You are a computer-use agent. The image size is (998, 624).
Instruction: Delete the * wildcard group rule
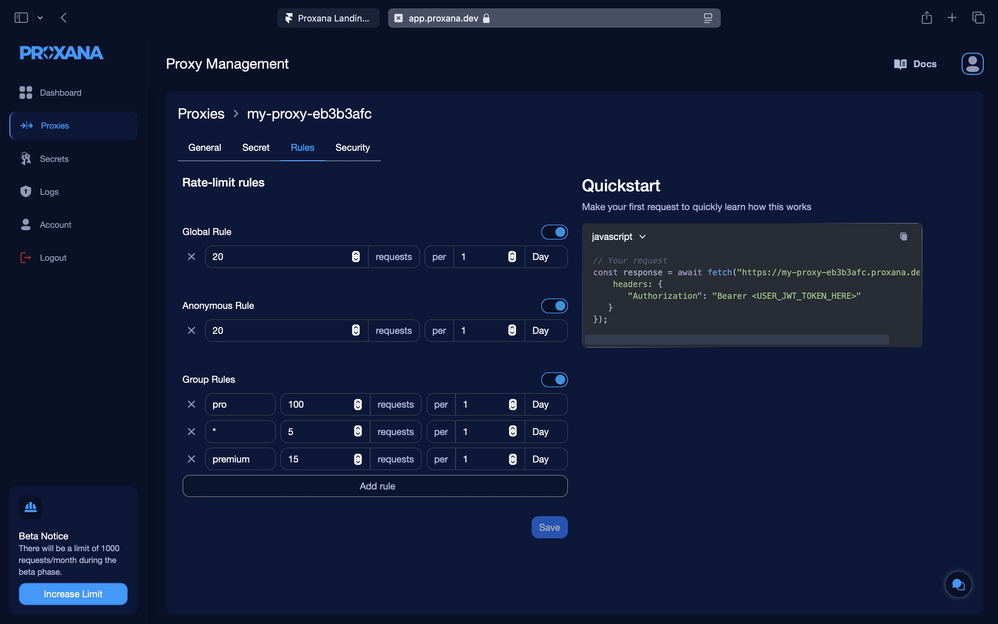click(x=191, y=432)
